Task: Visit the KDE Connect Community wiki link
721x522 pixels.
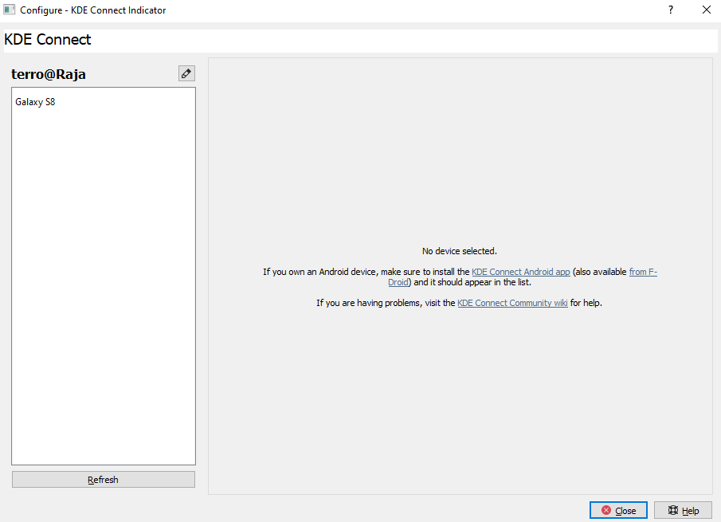Action: coord(512,303)
